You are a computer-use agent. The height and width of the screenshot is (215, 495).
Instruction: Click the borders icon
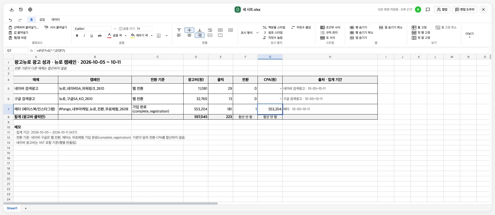coord(159,35)
